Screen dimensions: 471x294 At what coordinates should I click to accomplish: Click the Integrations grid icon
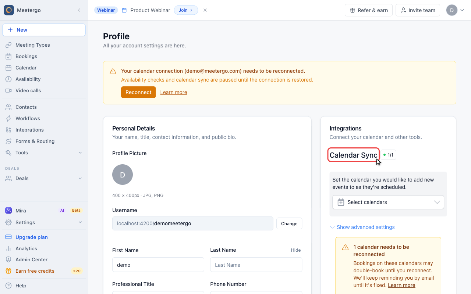click(x=8, y=130)
